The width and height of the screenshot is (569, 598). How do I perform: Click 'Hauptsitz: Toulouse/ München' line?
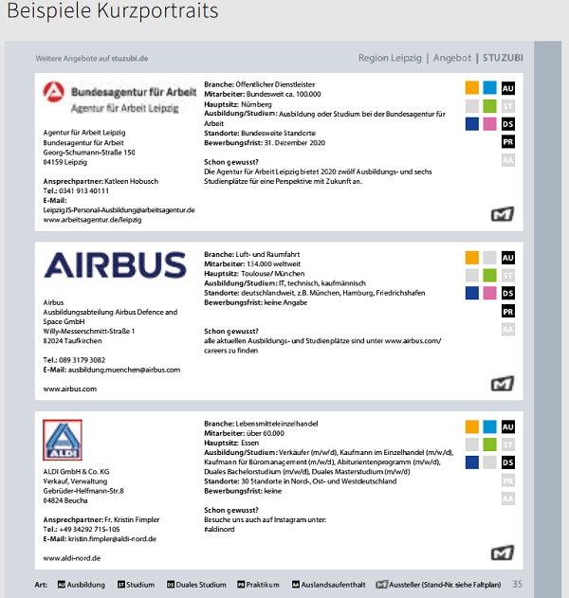[x=254, y=274]
